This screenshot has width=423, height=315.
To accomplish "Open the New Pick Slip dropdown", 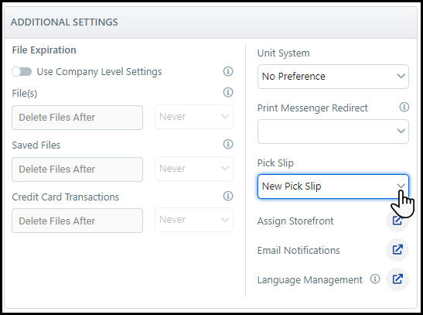I will click(x=333, y=187).
